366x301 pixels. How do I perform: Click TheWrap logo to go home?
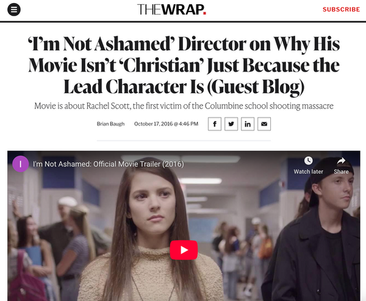coord(172,10)
